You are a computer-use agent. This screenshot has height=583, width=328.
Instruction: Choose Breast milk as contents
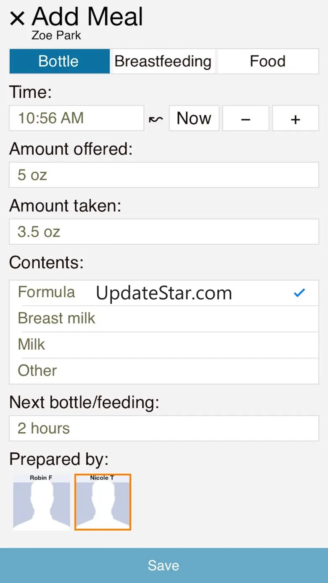56,319
